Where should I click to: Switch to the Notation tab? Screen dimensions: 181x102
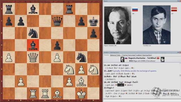(x=107, y=55)
